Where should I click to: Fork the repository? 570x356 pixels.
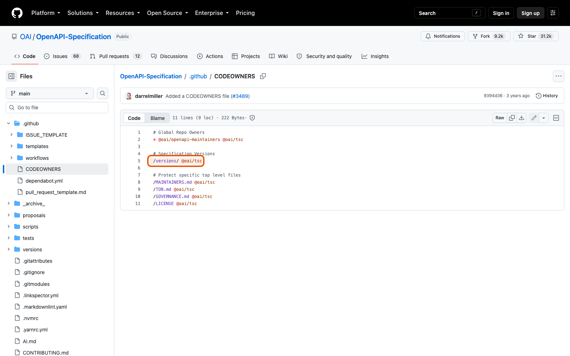[x=489, y=36]
